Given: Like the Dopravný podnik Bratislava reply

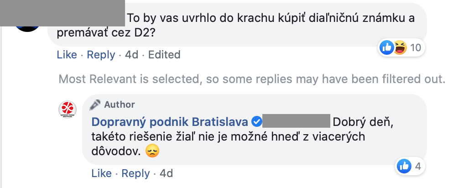Looking at the screenshot, I should (x=101, y=173).
